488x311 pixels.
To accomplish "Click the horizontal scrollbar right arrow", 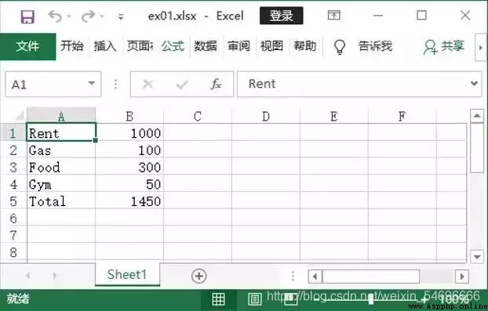I will coord(462,277).
